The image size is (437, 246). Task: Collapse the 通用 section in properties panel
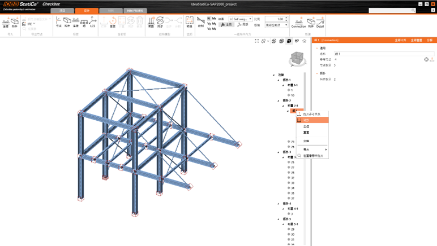pos(317,49)
